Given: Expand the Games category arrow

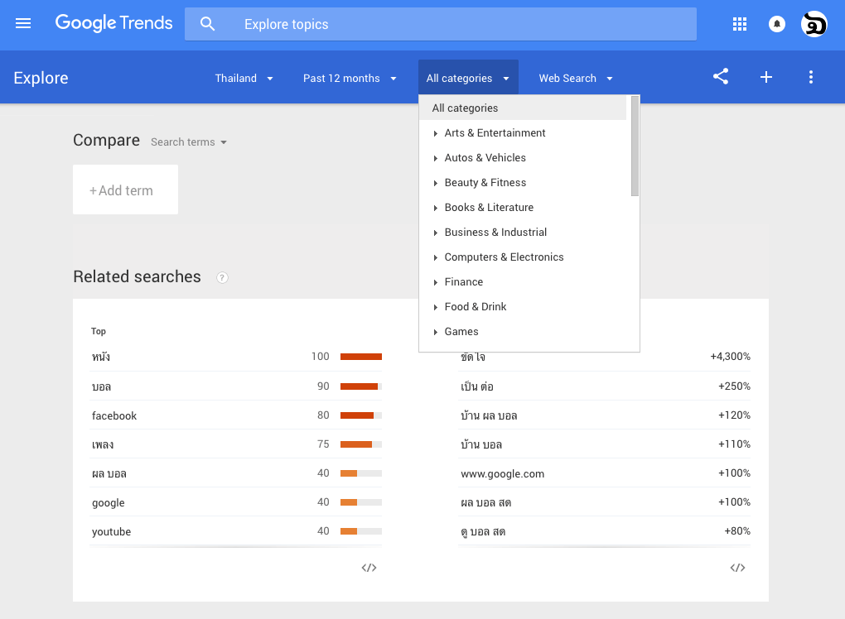Looking at the screenshot, I should click(436, 332).
